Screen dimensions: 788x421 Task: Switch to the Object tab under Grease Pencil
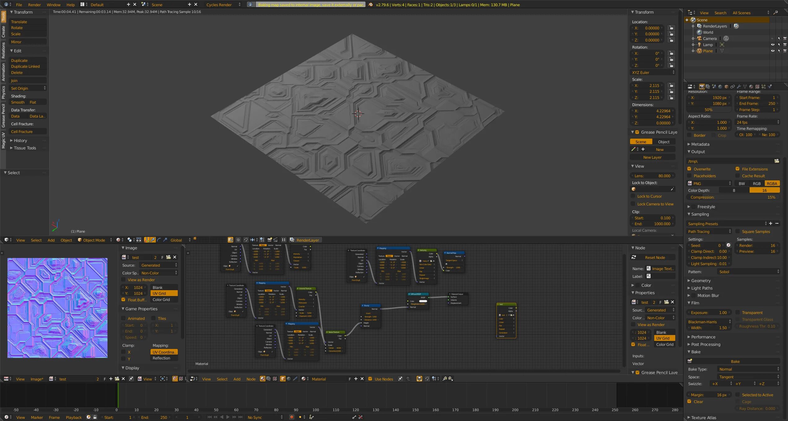664,141
